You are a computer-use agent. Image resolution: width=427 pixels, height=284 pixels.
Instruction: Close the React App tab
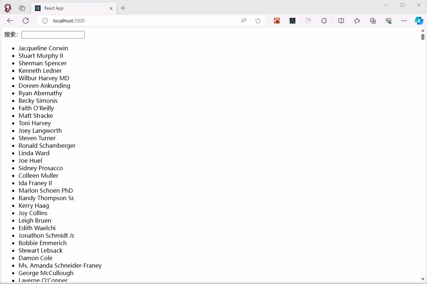[x=111, y=8]
